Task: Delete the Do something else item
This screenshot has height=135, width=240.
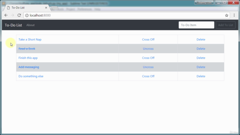Action: 201,76
